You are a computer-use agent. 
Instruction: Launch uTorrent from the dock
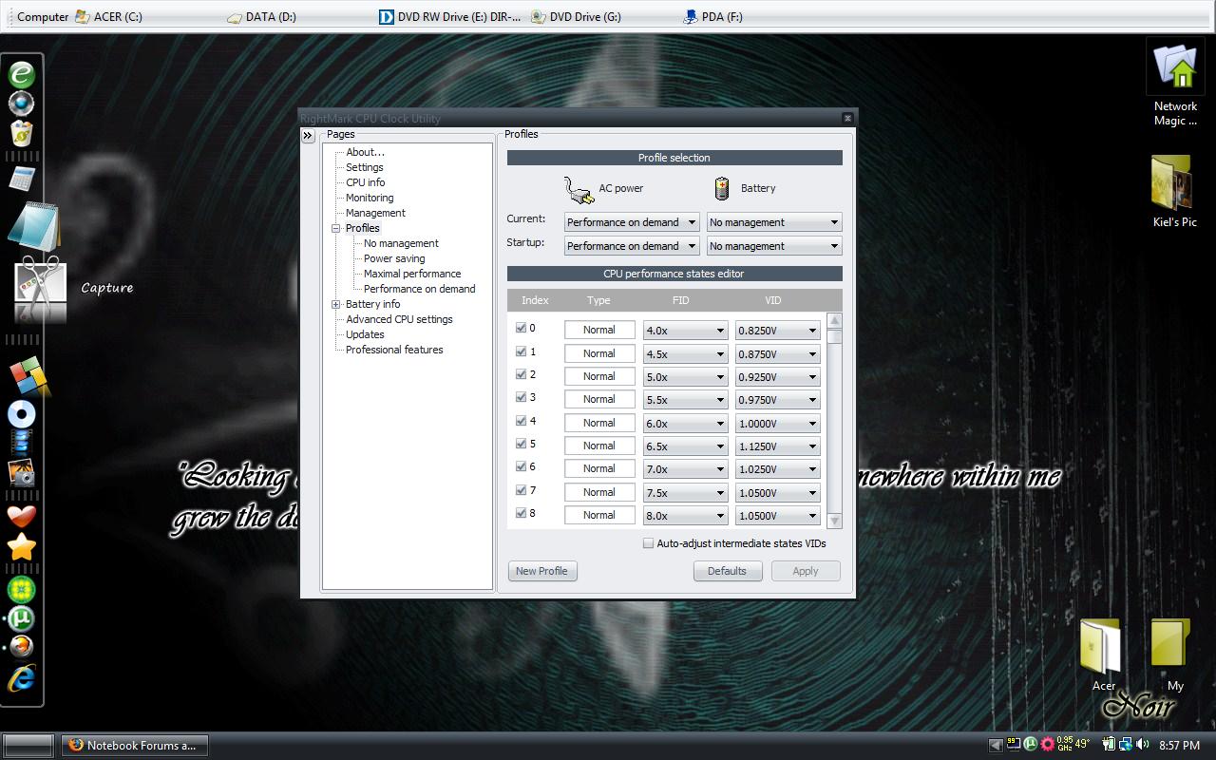pos(21,619)
